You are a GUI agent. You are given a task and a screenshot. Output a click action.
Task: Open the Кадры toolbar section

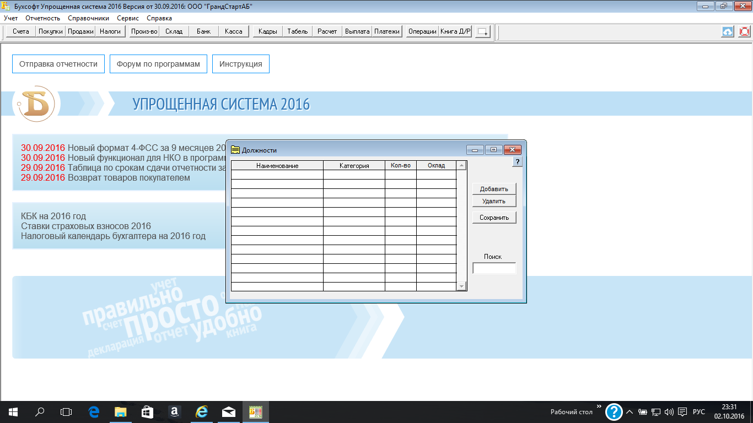[267, 31]
